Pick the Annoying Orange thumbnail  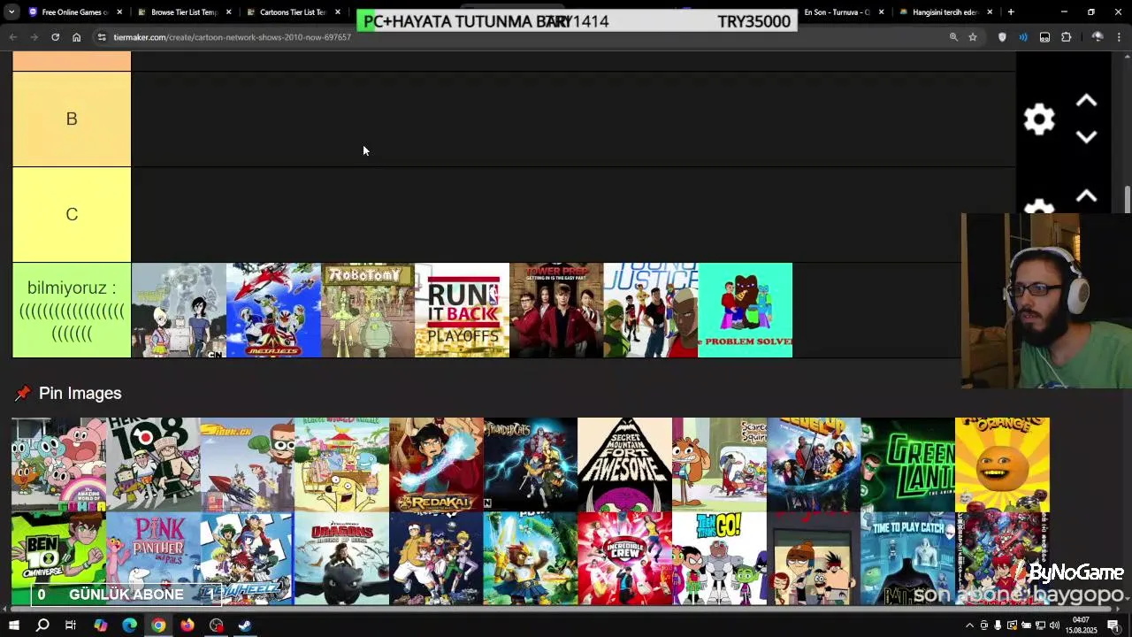tap(1002, 464)
